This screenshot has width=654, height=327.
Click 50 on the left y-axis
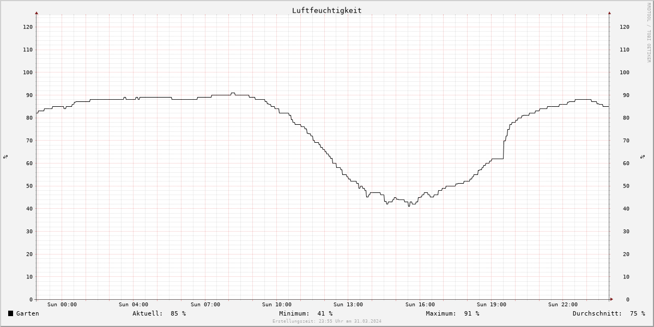[x=29, y=186]
